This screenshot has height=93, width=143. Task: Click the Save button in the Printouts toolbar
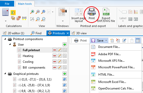(98, 41)
